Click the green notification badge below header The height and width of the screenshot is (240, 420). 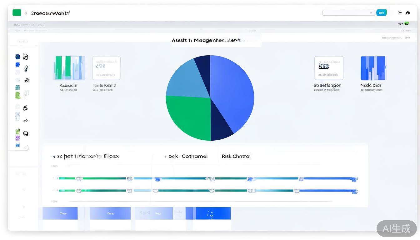pos(406,24)
